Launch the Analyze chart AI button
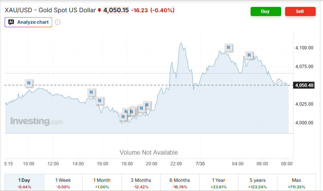 (x=28, y=22)
